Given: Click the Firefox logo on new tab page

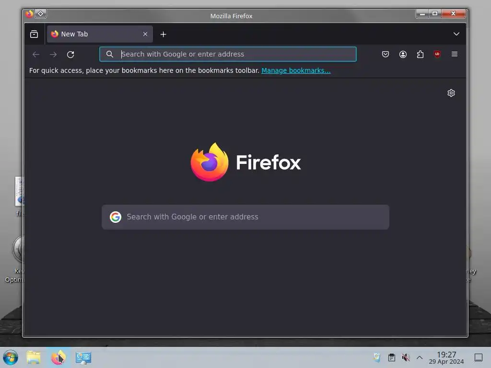Looking at the screenshot, I should tap(246, 162).
